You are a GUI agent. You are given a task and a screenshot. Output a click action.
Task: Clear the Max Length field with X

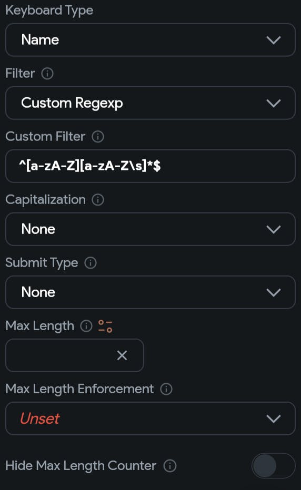(x=122, y=355)
